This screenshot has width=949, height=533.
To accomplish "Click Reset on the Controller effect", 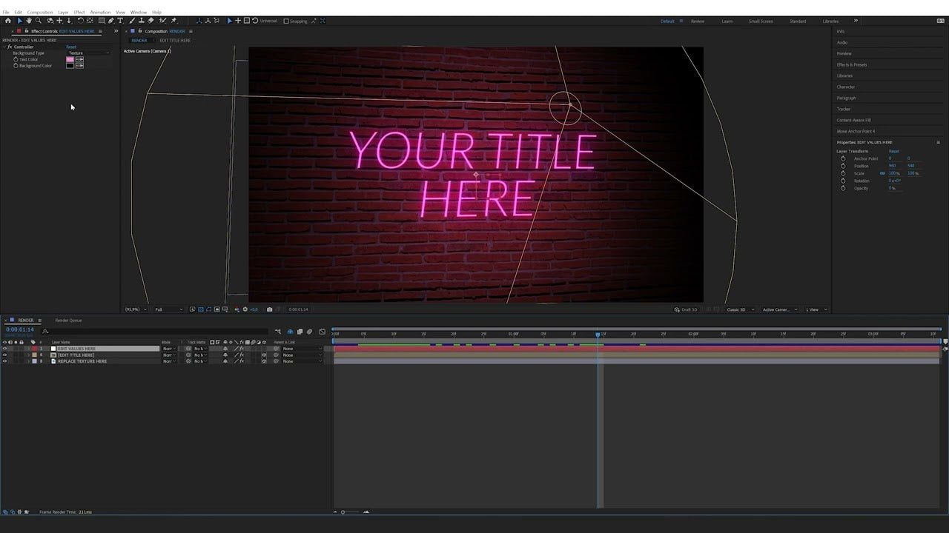I will click(71, 47).
